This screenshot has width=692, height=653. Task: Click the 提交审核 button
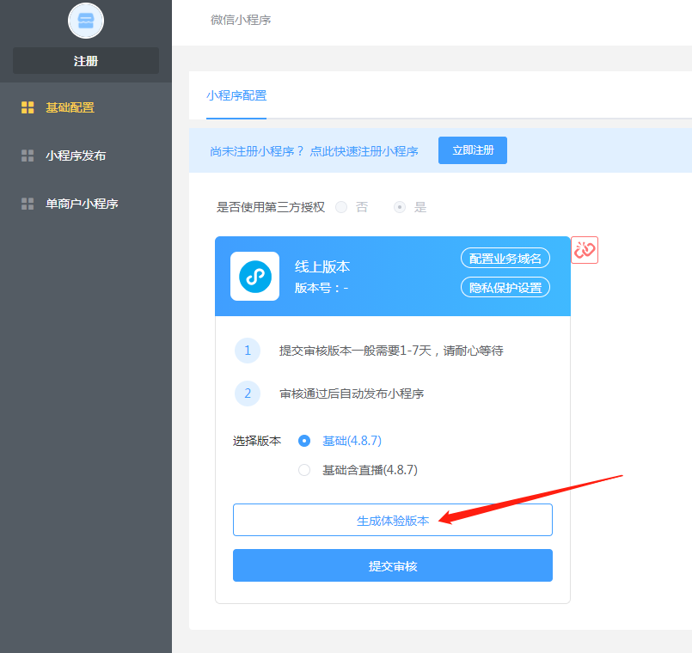tap(393, 565)
